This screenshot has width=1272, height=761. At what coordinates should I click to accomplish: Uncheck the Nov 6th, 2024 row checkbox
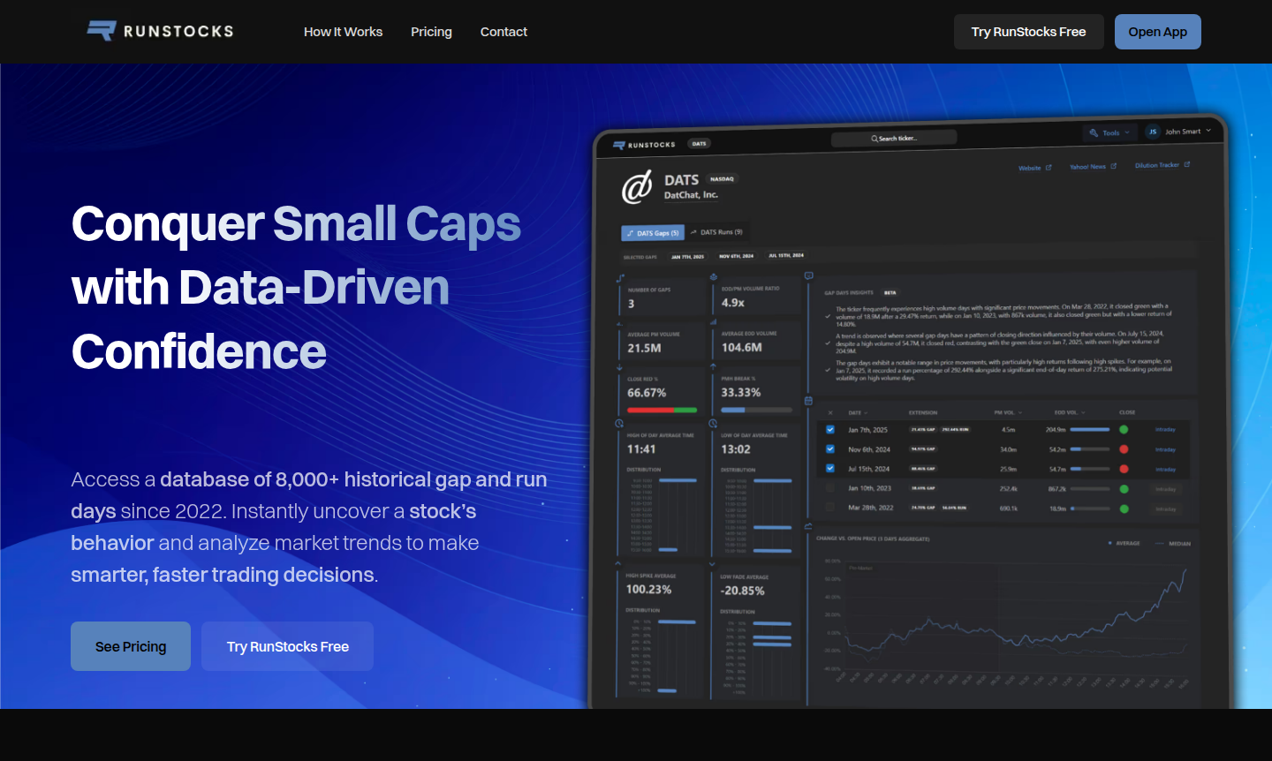click(830, 449)
